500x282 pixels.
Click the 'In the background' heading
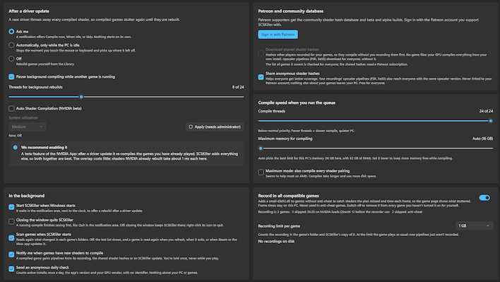pos(26,196)
